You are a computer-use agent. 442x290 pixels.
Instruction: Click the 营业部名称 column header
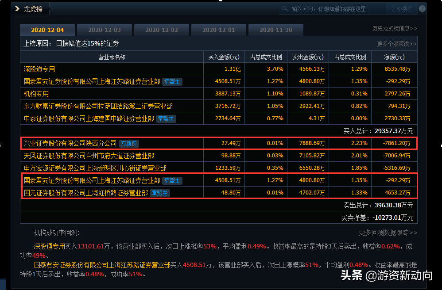click(x=112, y=57)
